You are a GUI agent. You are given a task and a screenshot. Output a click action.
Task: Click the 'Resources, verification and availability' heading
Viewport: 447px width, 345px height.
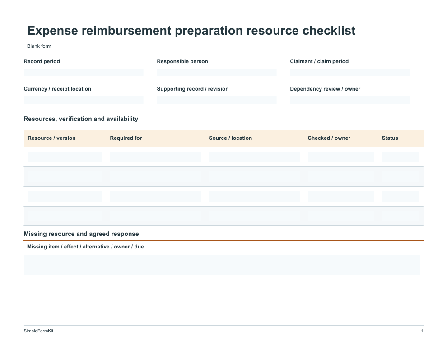(x=81, y=119)
